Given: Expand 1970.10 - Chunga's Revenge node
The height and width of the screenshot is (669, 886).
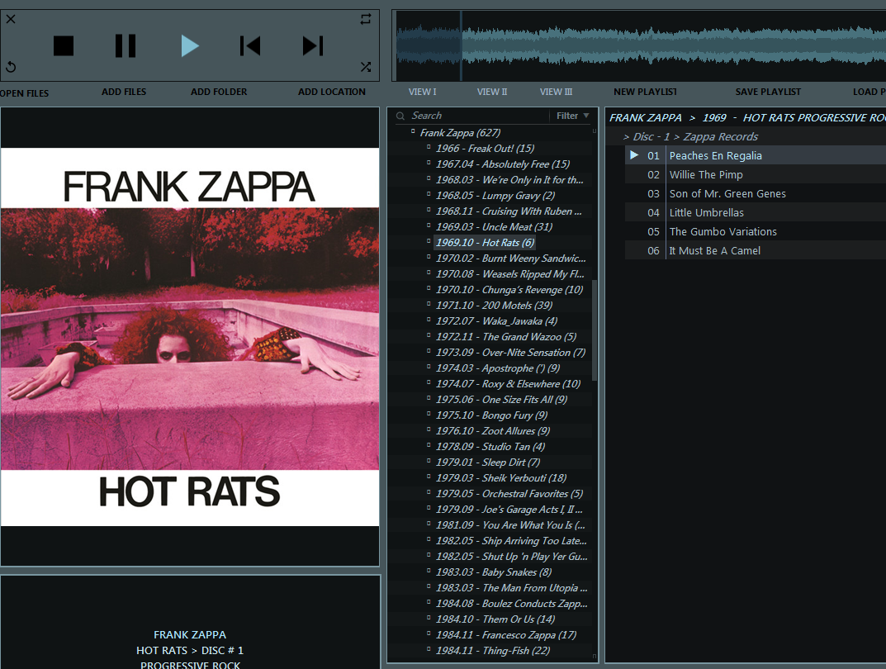Looking at the screenshot, I should (429, 288).
